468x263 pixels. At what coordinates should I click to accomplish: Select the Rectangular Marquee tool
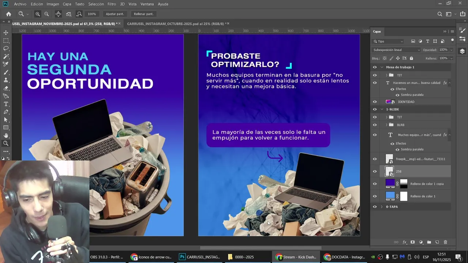click(6, 41)
